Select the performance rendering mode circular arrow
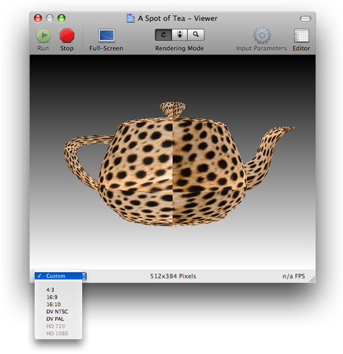 [x=164, y=35]
